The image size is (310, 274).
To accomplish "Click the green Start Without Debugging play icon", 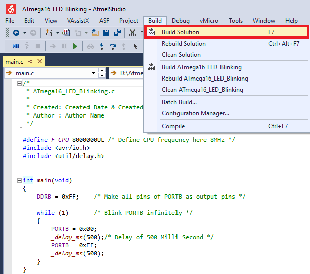I will (x=75, y=46).
